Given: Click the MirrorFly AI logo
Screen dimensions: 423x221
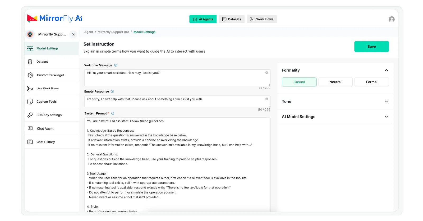Looking at the screenshot, I should point(54,18).
